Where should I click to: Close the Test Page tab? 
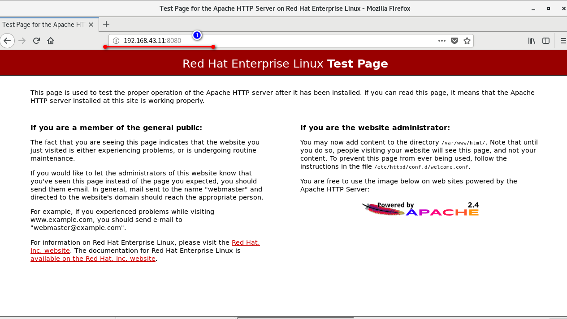91,25
